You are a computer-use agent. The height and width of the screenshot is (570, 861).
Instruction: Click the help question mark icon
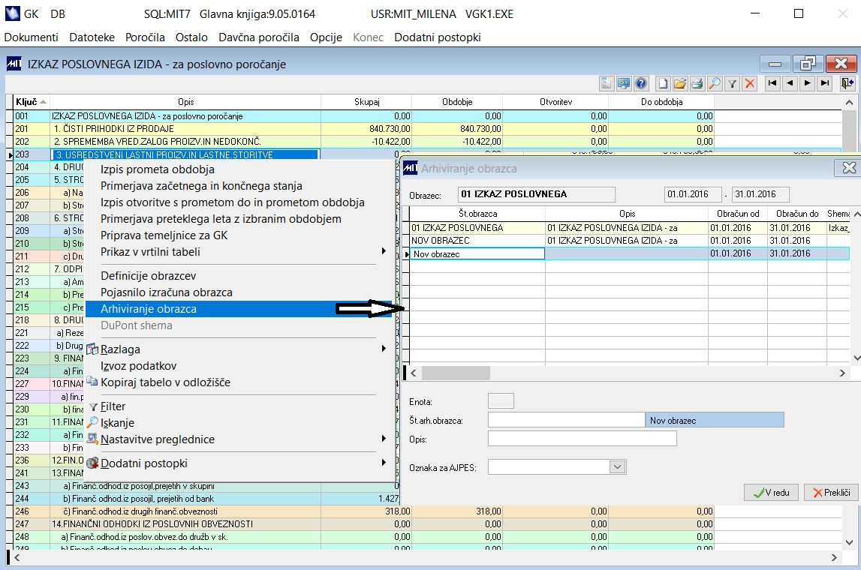(641, 83)
